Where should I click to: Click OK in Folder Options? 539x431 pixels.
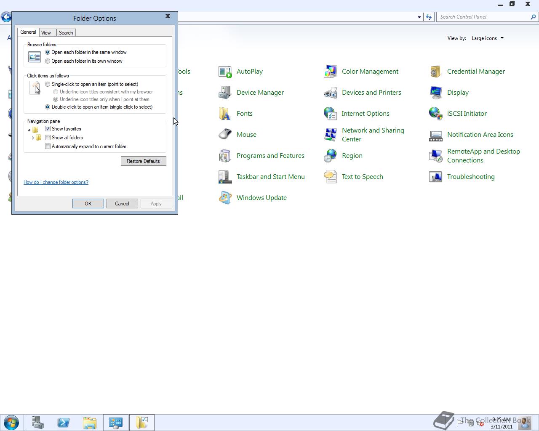coord(88,204)
